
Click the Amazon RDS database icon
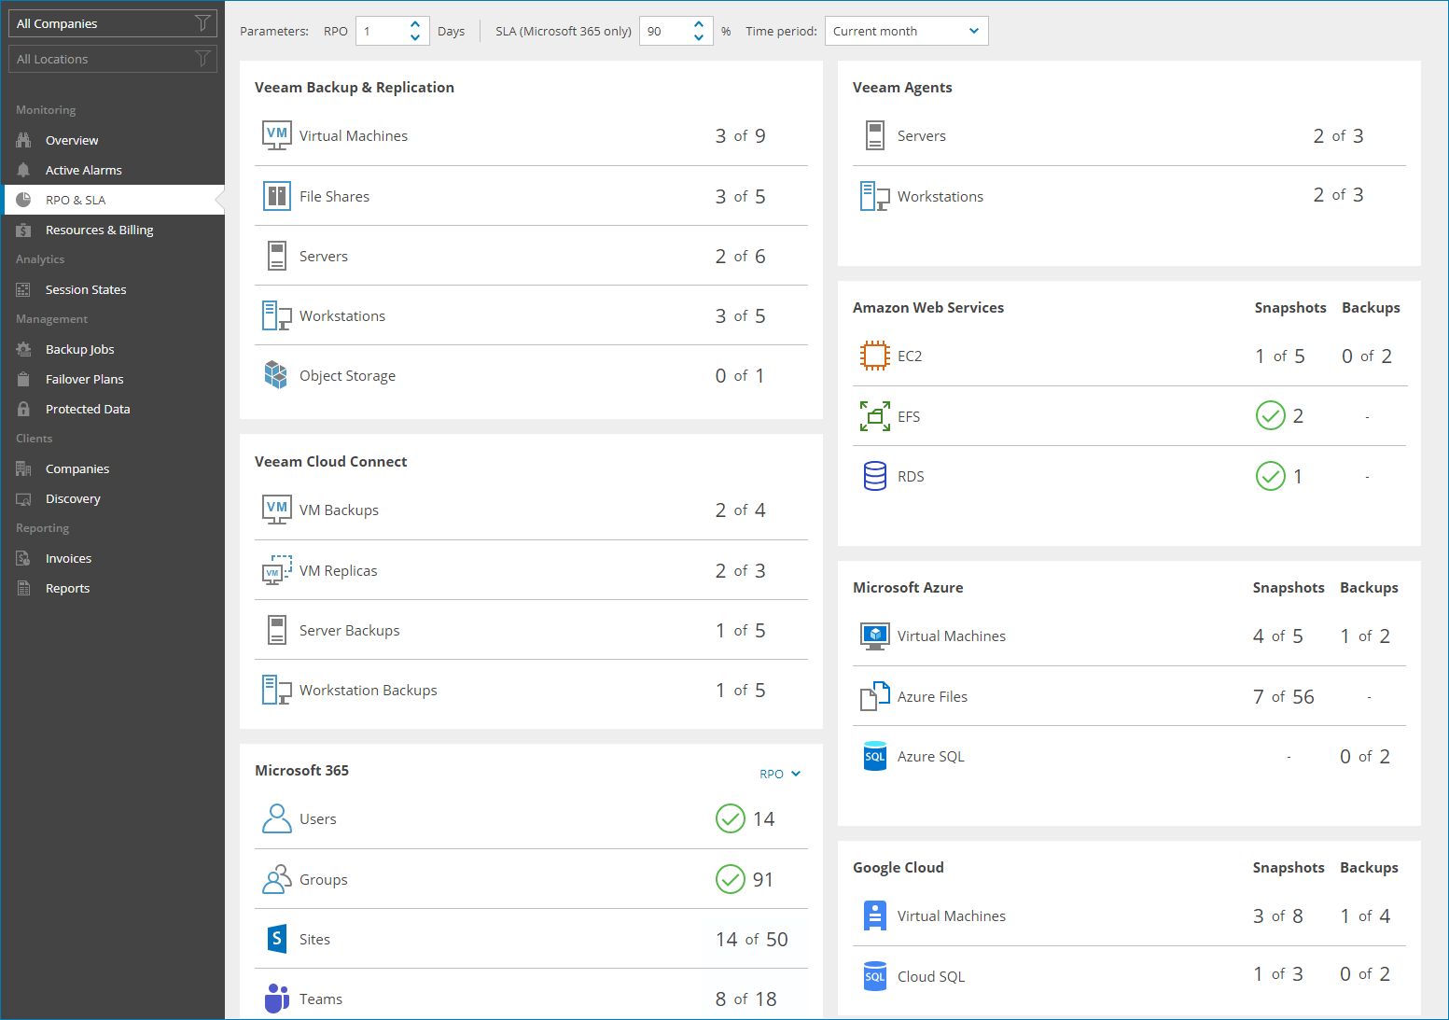point(875,476)
